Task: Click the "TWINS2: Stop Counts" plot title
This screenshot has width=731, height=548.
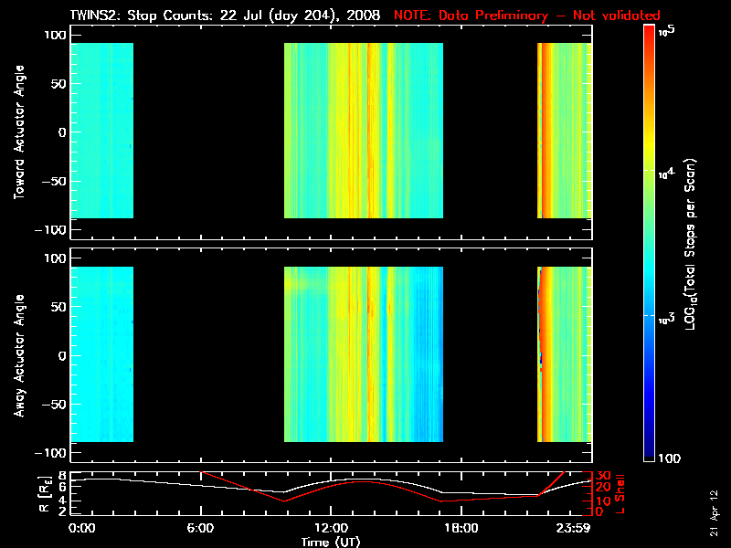Action: pyautogui.click(x=225, y=16)
